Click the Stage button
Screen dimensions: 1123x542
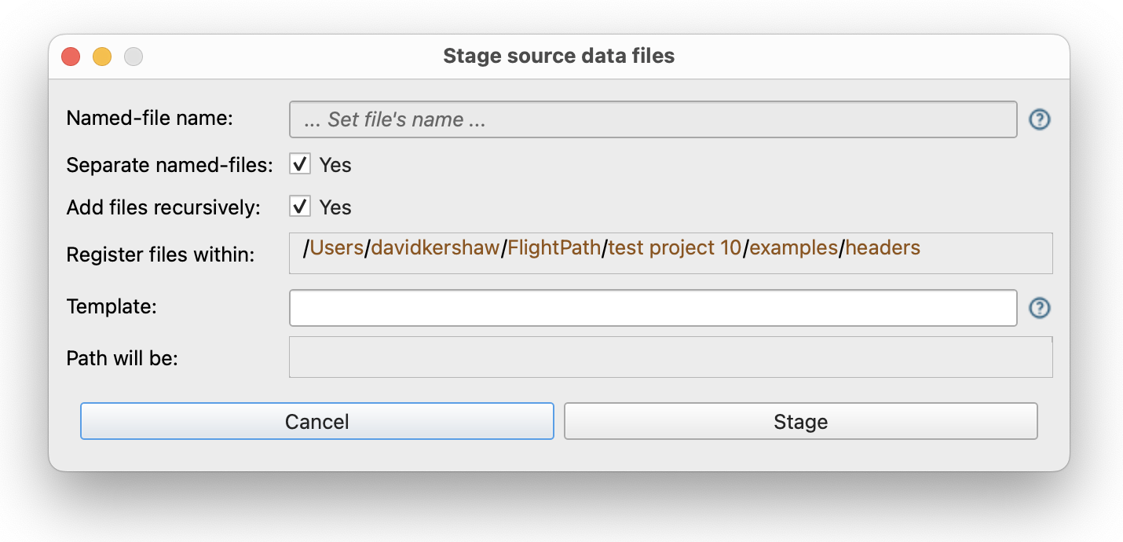pos(800,422)
